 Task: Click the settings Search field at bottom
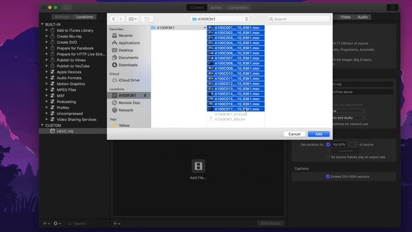pyautogui.click(x=87, y=224)
